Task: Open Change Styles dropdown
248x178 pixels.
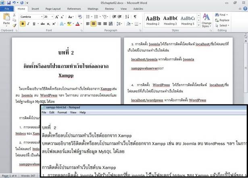Action: (206, 21)
